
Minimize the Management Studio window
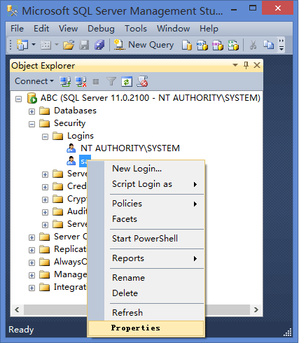tap(234, 10)
